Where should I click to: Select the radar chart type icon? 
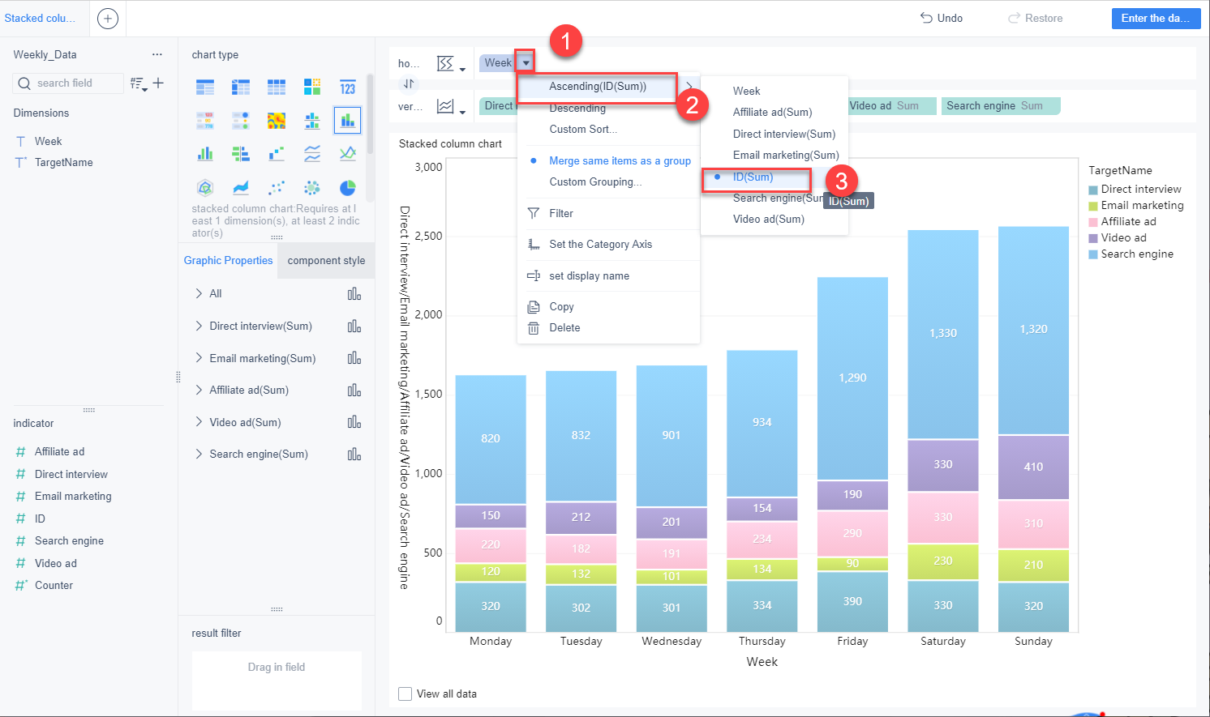coord(205,188)
